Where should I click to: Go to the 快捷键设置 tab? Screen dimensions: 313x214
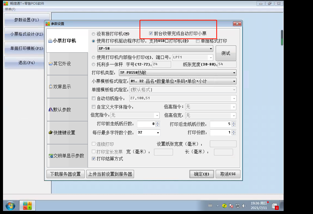pos(67,133)
